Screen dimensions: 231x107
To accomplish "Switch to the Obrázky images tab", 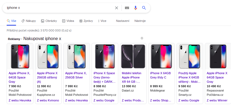I will pyautogui.click(x=49, y=21).
